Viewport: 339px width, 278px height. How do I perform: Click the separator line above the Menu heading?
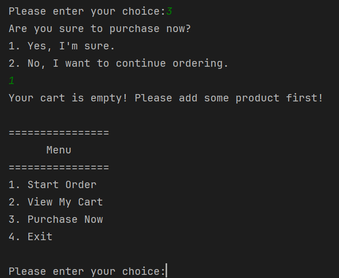tap(59, 133)
